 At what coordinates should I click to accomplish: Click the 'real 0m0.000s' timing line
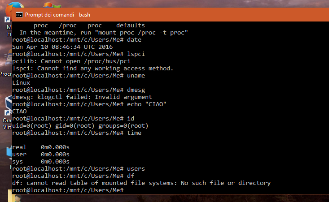pos(41,147)
